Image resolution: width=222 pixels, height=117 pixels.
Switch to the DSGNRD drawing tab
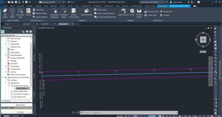(x=45, y=24)
